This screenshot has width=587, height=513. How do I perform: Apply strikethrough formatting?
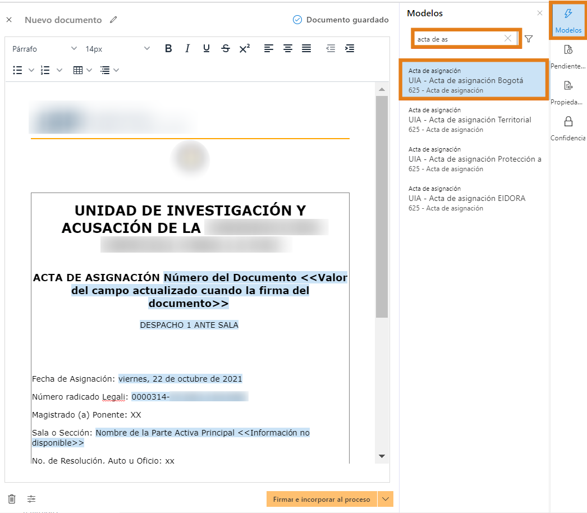click(225, 48)
